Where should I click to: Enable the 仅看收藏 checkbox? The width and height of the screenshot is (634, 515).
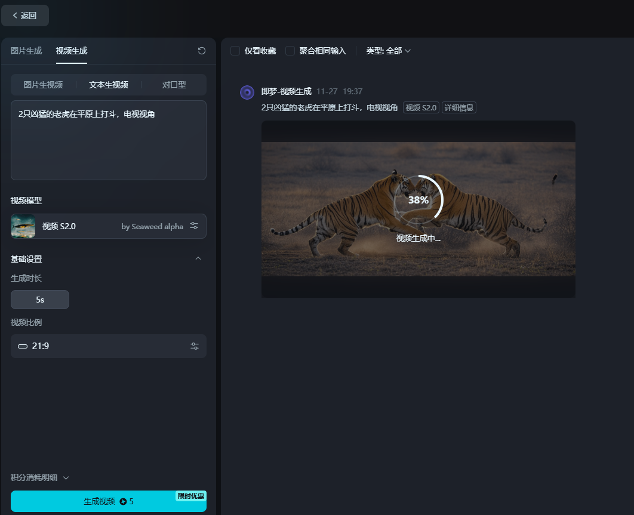coord(235,51)
